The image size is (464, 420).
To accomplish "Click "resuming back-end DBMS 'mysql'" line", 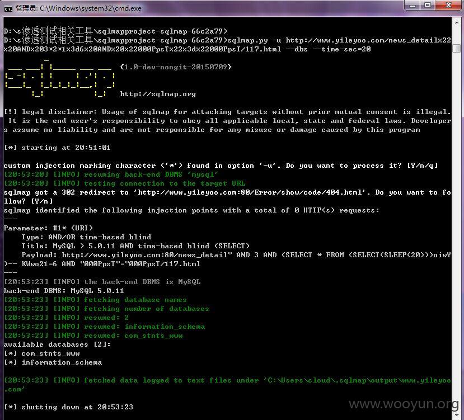I will click(x=111, y=174).
